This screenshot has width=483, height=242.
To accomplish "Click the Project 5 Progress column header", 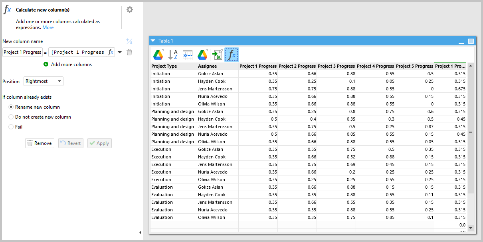I will [415, 66].
